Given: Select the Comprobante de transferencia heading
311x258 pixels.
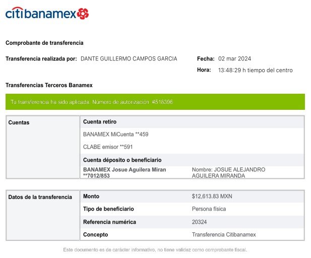Looking at the screenshot, I should (44, 43).
